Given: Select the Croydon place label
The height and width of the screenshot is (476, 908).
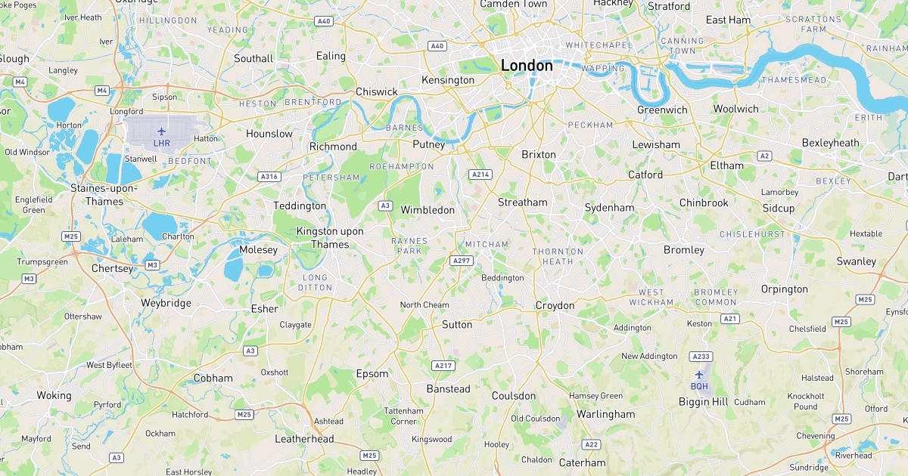Looking at the screenshot, I should click(x=555, y=305).
